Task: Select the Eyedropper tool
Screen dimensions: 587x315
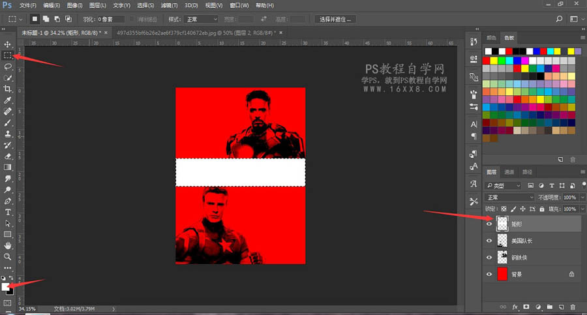Action: pos(7,100)
